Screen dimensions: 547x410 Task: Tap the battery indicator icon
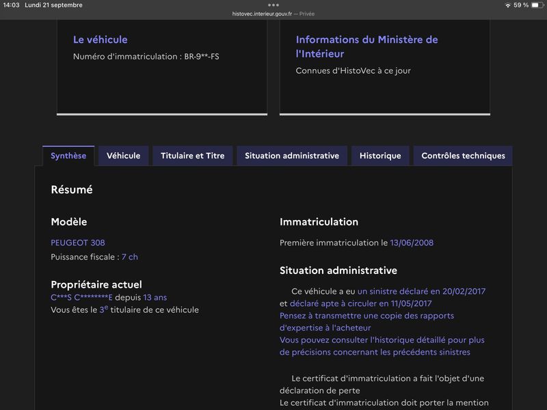click(537, 5)
